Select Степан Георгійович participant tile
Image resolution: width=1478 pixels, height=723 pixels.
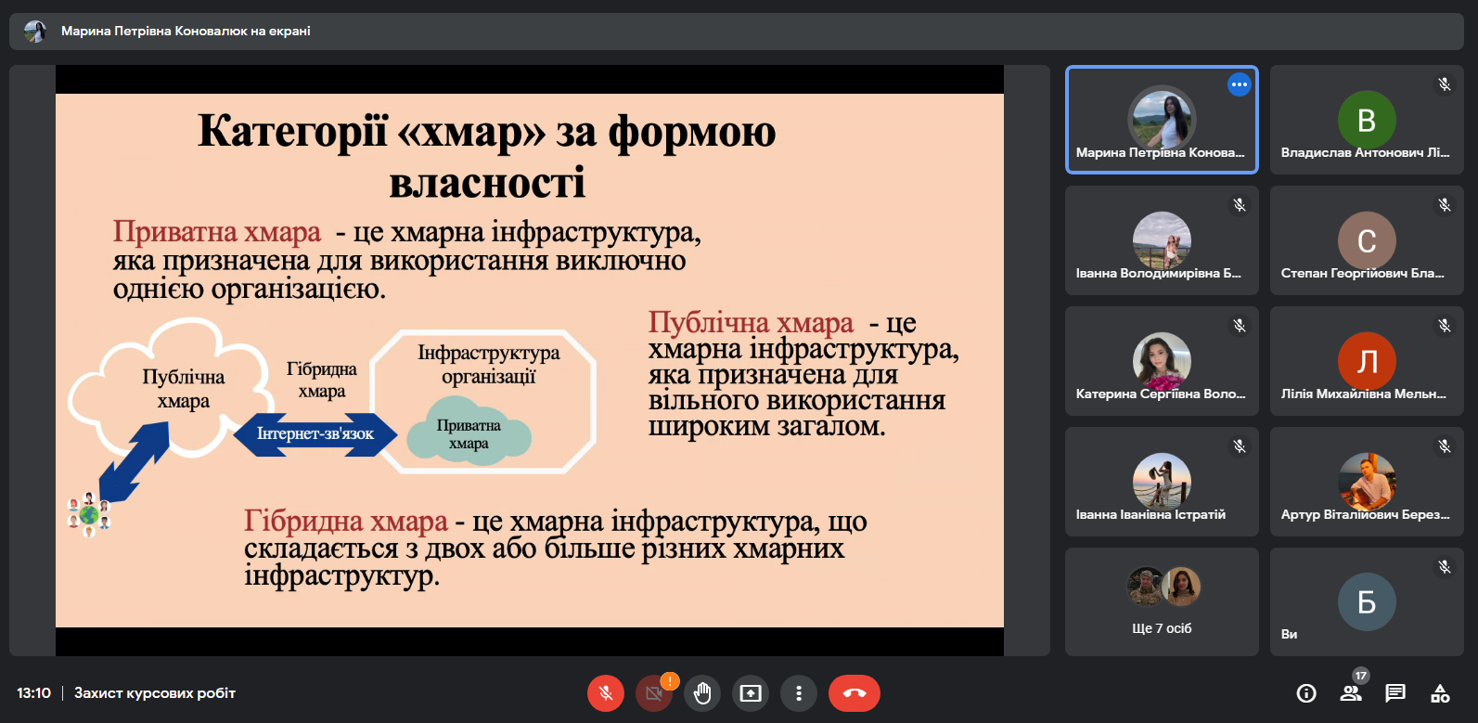point(1367,240)
